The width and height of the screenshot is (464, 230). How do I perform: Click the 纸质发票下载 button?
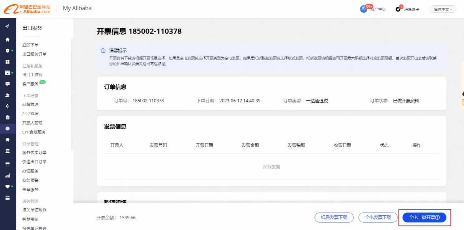pos(334,218)
